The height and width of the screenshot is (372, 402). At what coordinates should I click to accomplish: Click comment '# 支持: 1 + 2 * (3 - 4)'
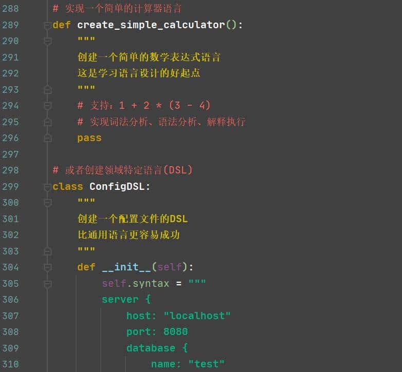[144, 105]
